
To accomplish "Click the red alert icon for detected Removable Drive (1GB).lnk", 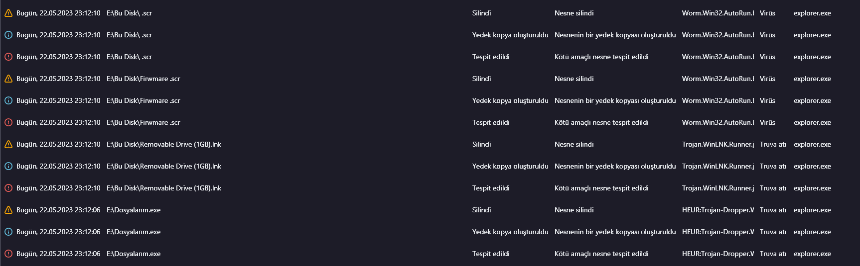I will (x=8, y=188).
